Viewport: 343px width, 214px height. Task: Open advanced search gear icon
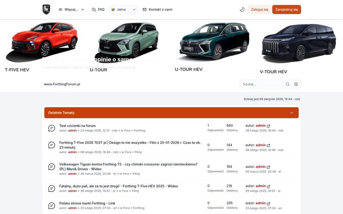[x=296, y=84]
